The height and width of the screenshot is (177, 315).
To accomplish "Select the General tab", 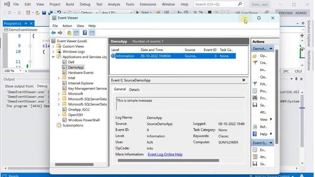I will click(120, 89).
